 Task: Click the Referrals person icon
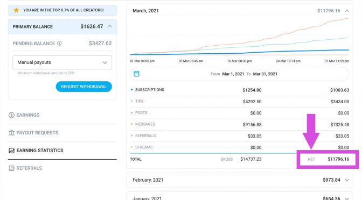point(11,168)
